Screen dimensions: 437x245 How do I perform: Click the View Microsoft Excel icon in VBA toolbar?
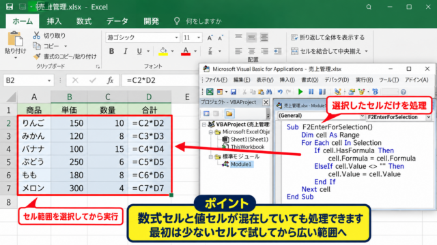coord(210,92)
